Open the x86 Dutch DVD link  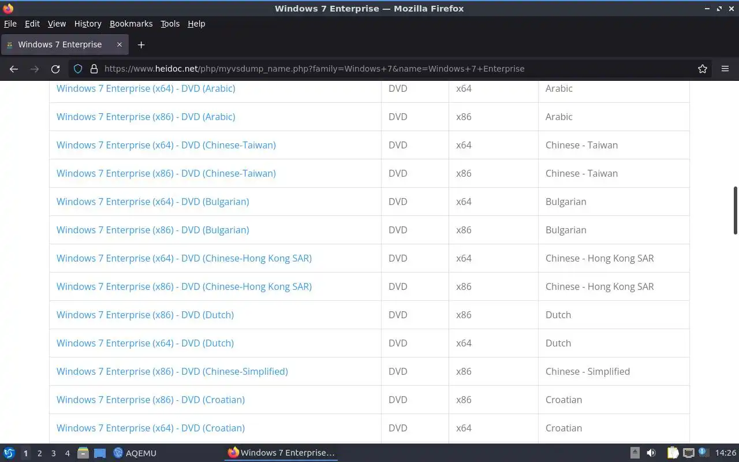(145, 315)
